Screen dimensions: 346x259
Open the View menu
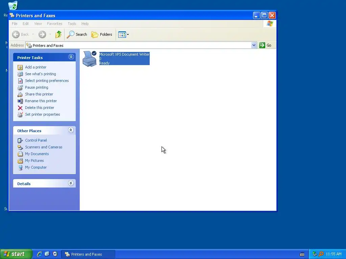click(x=38, y=24)
